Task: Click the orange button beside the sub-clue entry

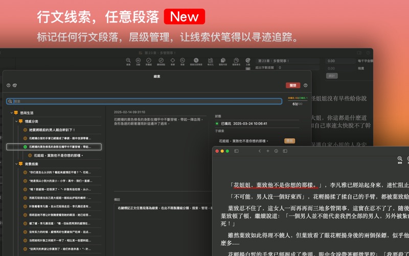Action: (x=289, y=141)
